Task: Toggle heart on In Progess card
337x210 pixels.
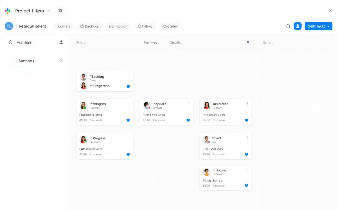Action: click(128, 154)
